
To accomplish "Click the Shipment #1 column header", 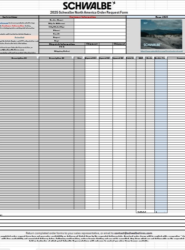I will pos(92,58).
